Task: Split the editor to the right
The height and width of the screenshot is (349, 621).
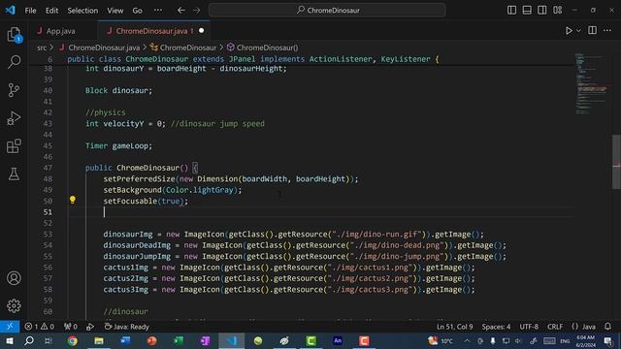Action: 592,30
